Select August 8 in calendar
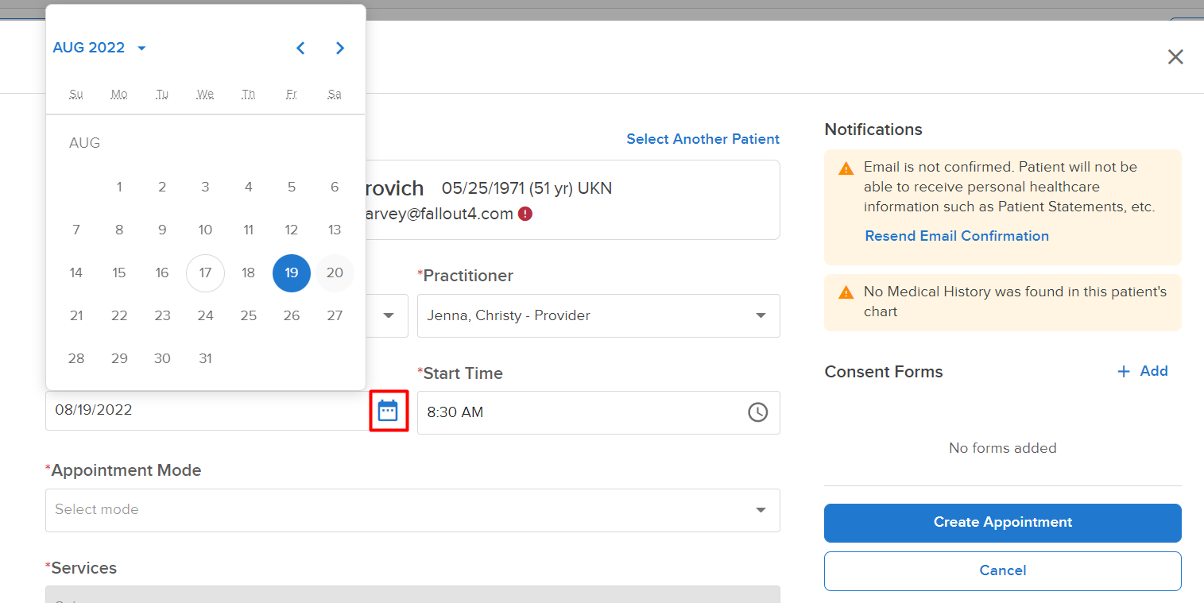This screenshot has height=603, width=1204. [119, 230]
